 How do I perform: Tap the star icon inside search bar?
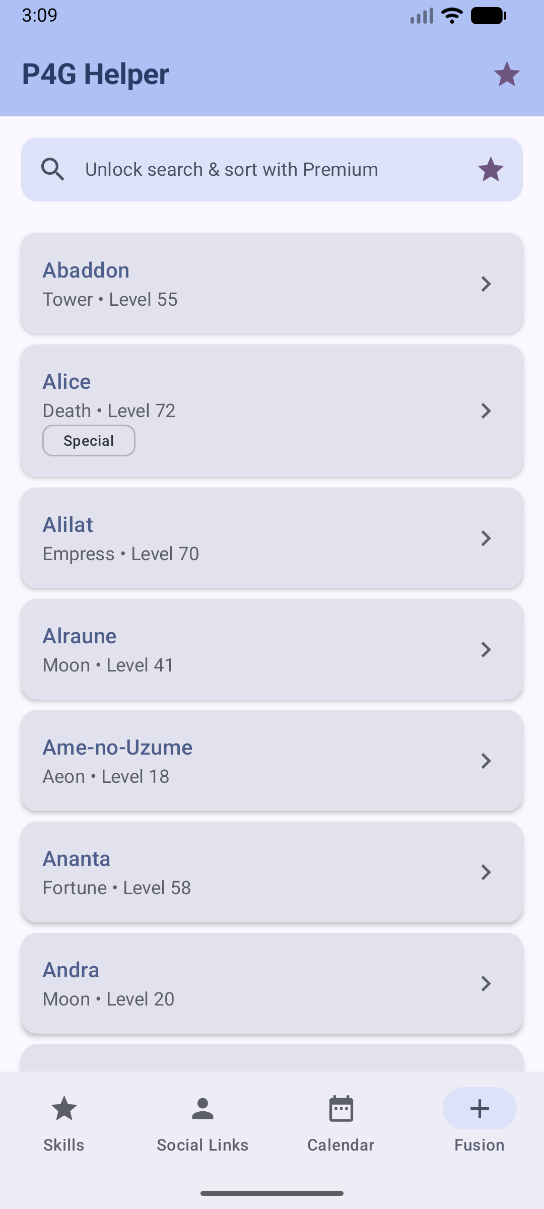(491, 169)
